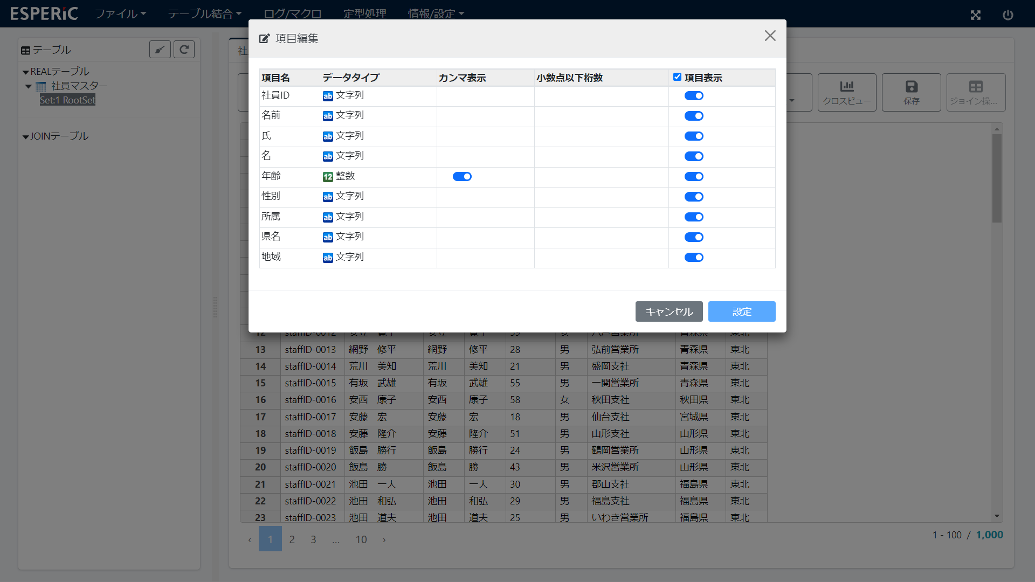
Task: Turn off display toggle for 地域
Action: pos(694,258)
